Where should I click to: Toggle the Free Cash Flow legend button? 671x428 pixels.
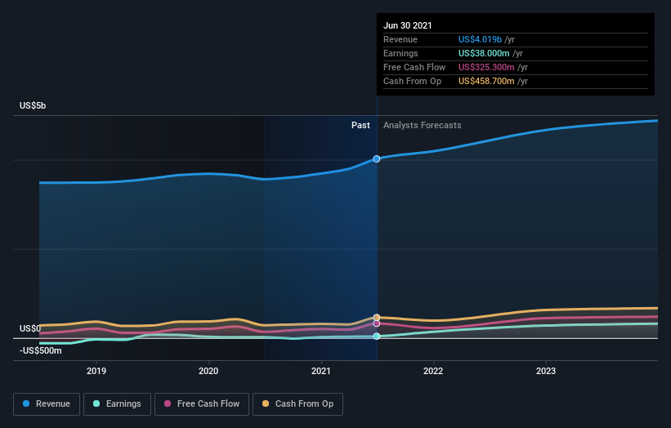[x=202, y=404]
